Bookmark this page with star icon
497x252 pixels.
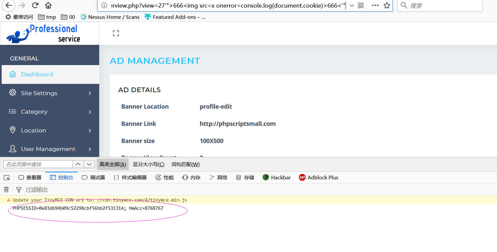[387, 5]
